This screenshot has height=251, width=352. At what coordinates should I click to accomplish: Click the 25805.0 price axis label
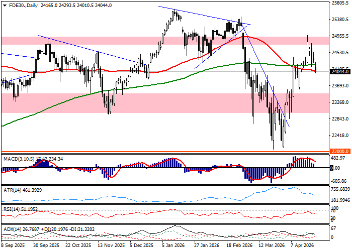341,3
